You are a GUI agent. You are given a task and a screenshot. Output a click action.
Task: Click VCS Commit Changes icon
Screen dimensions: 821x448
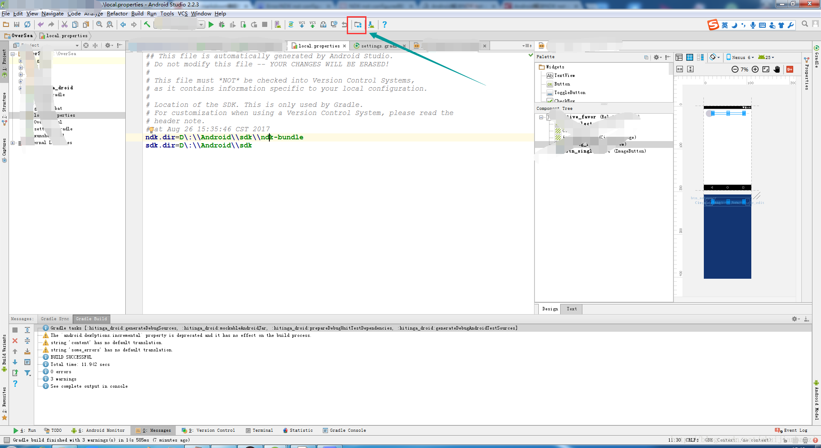(313, 25)
